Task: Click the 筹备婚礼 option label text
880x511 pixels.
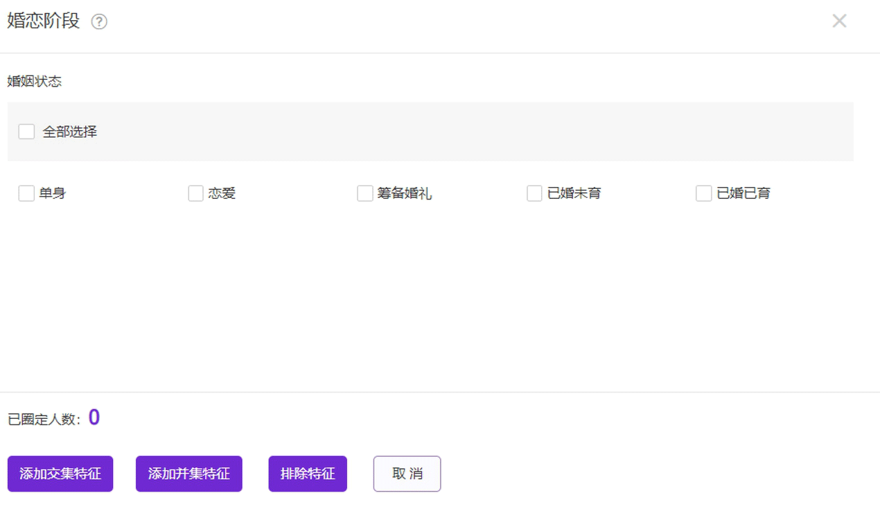Action: pos(405,194)
